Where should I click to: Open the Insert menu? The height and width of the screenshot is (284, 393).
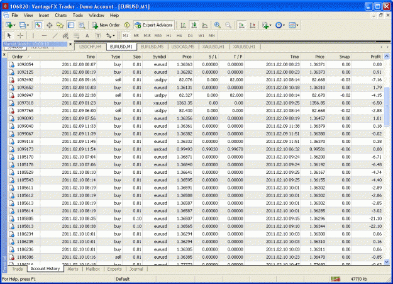(x=43, y=15)
